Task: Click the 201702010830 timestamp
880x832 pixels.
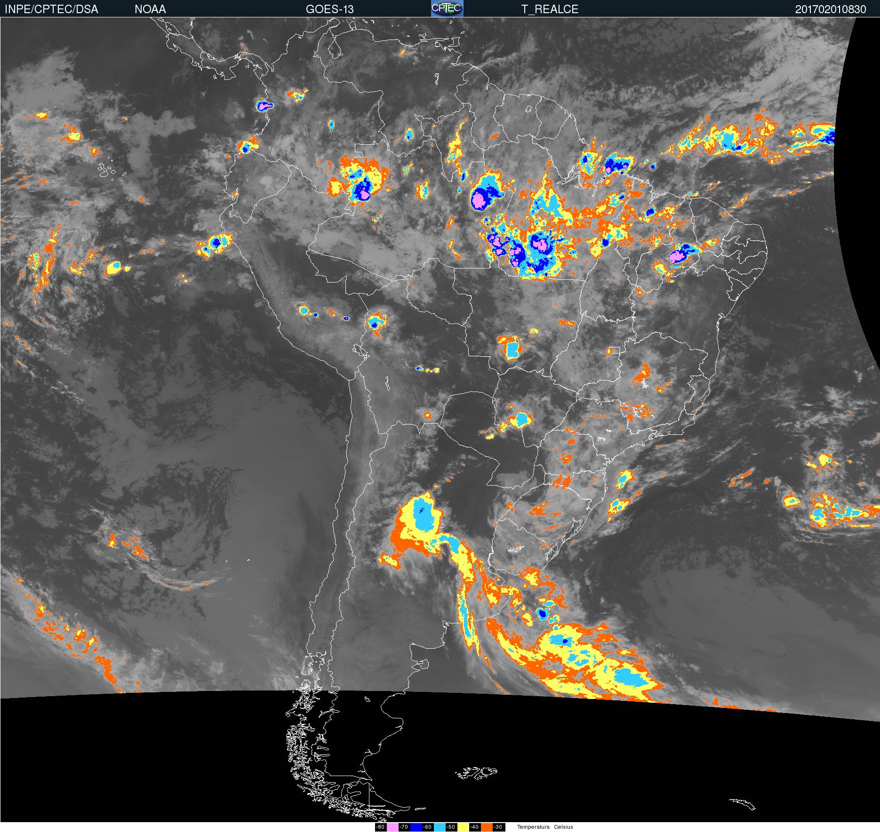Action: (x=831, y=9)
